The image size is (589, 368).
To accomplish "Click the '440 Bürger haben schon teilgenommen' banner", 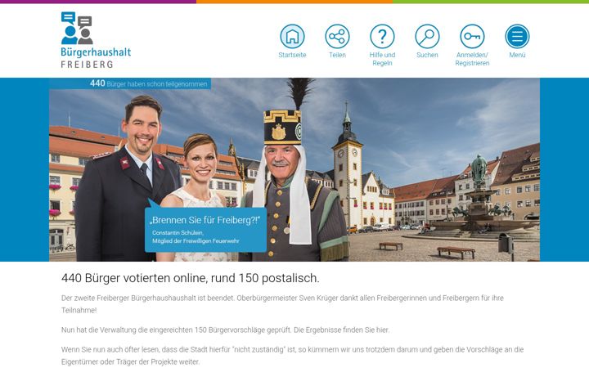I will tap(130, 83).
